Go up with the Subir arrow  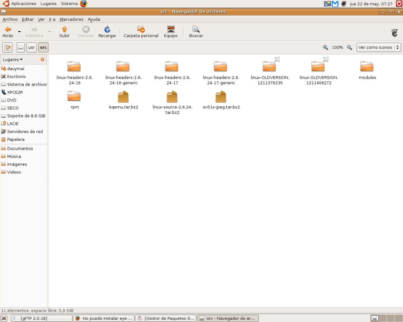tap(64, 30)
